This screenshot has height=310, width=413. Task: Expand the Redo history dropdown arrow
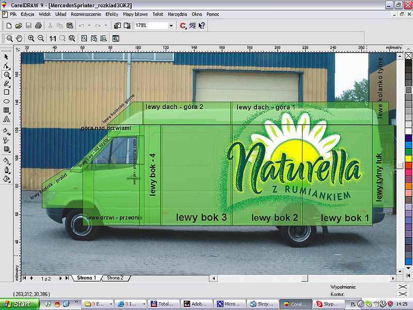106,25
